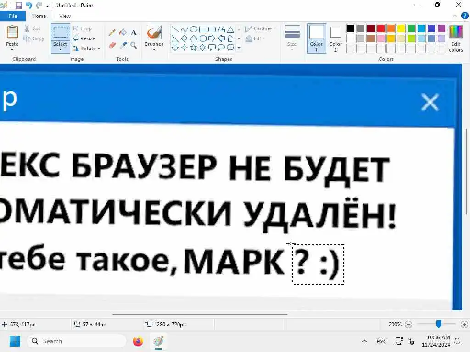The image size is (470, 352).
Task: Click the vertical canvas scrollbar
Action: [x=466, y=171]
